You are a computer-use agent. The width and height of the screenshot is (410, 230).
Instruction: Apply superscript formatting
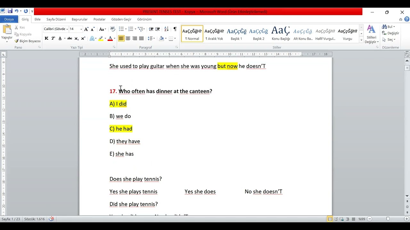[83, 38]
